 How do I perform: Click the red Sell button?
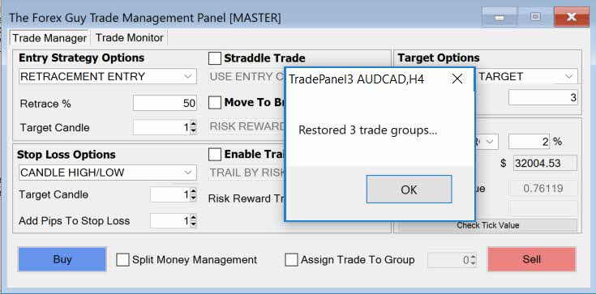tap(532, 259)
